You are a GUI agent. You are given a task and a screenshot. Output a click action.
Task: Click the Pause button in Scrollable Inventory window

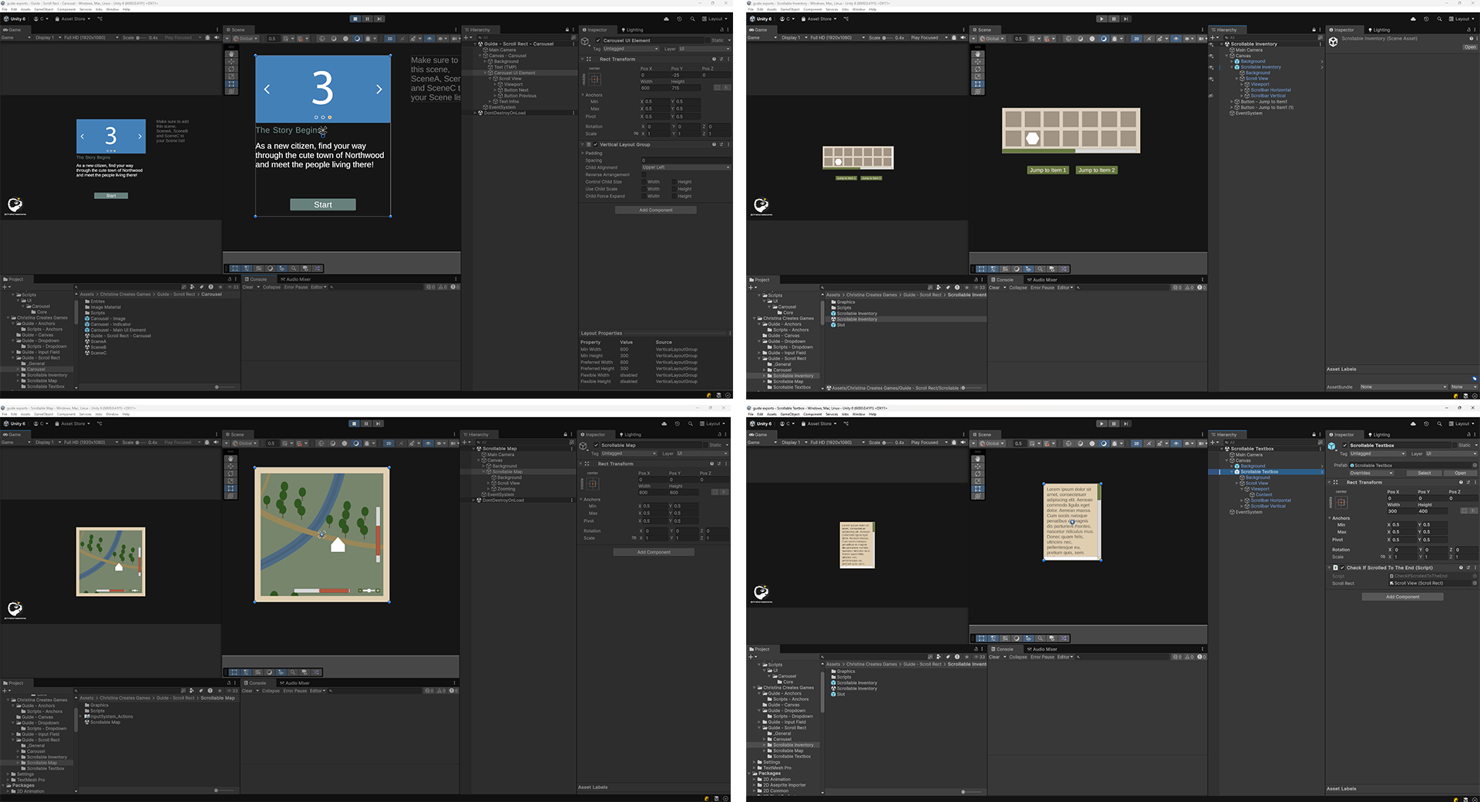(1114, 19)
